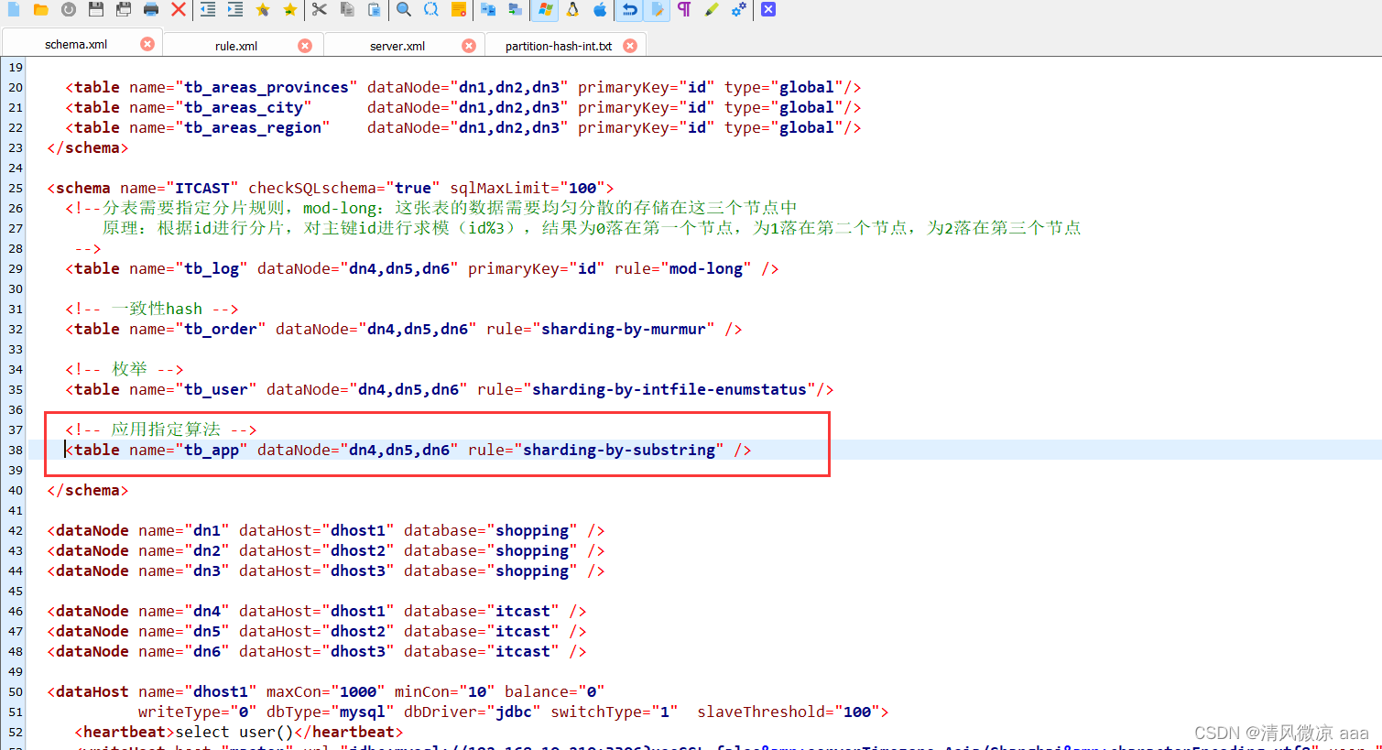The height and width of the screenshot is (750, 1382).
Task: Save the current file with the floppy icon
Action: point(96,9)
